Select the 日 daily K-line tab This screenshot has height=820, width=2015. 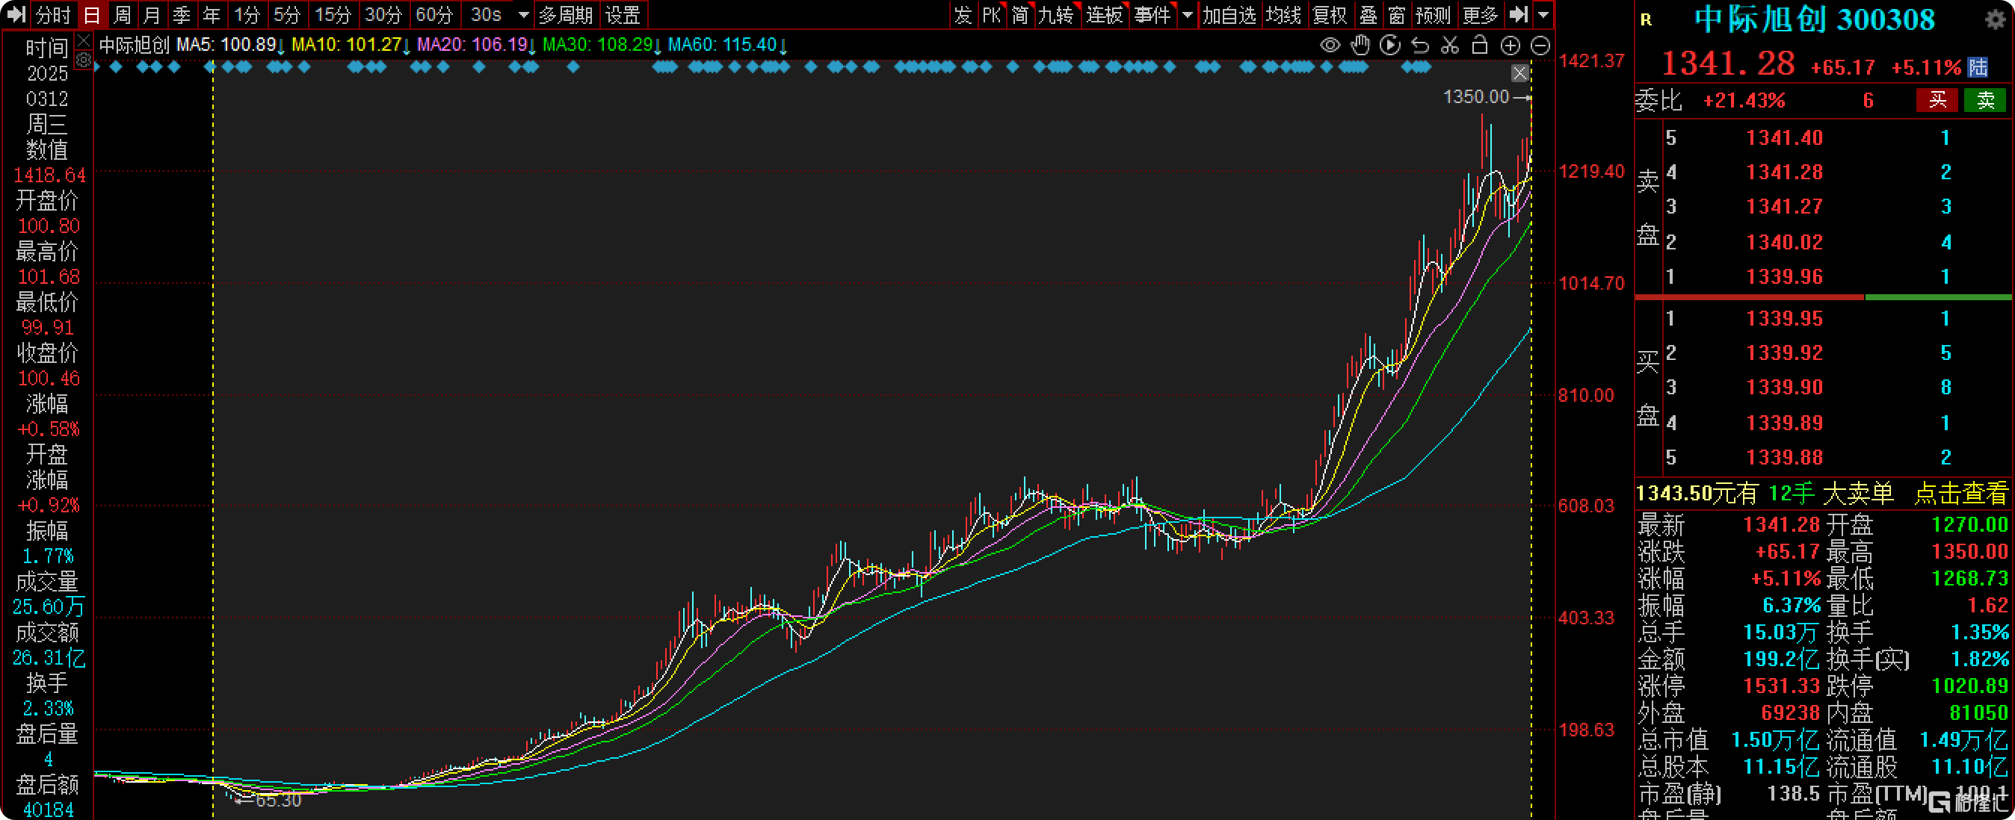pyautogui.click(x=91, y=15)
